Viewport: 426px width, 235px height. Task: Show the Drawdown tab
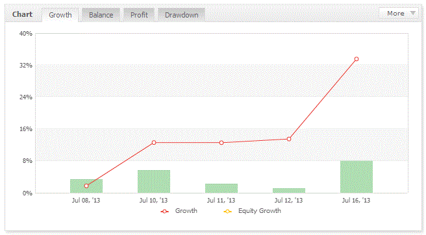click(181, 15)
